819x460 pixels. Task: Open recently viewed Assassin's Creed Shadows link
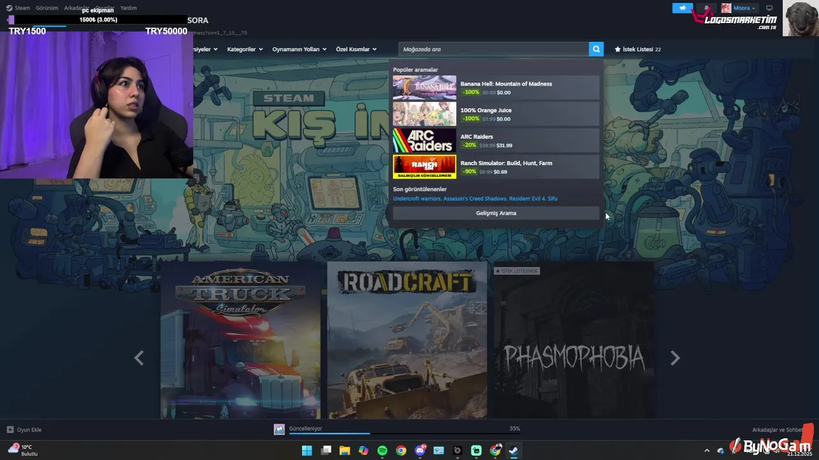475,199
